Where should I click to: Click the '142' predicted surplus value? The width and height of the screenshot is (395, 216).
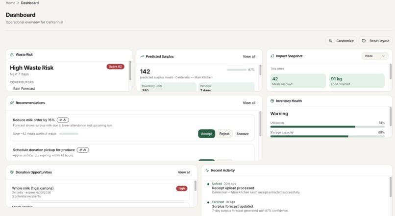[x=145, y=72]
